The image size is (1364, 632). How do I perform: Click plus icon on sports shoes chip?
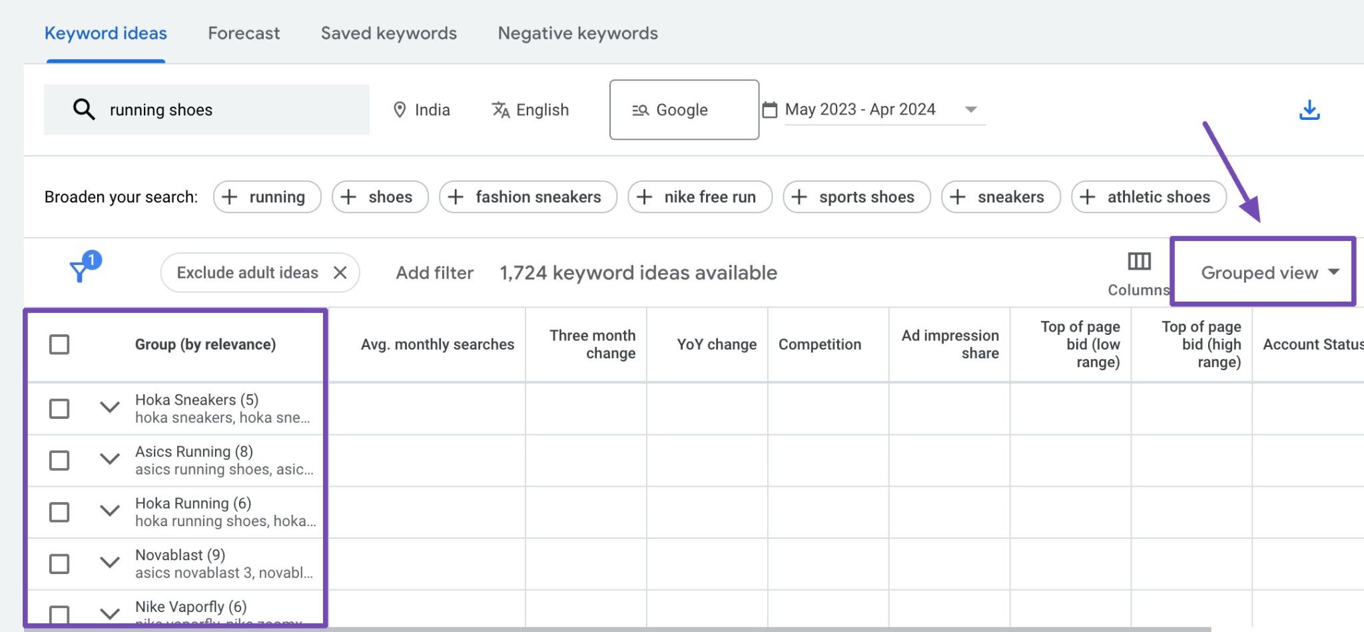pyautogui.click(x=799, y=197)
